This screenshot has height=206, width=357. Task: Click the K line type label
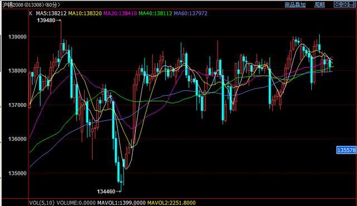31,13
